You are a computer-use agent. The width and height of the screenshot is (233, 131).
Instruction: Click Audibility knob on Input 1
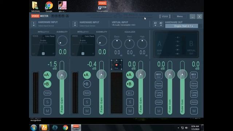coord(62,40)
